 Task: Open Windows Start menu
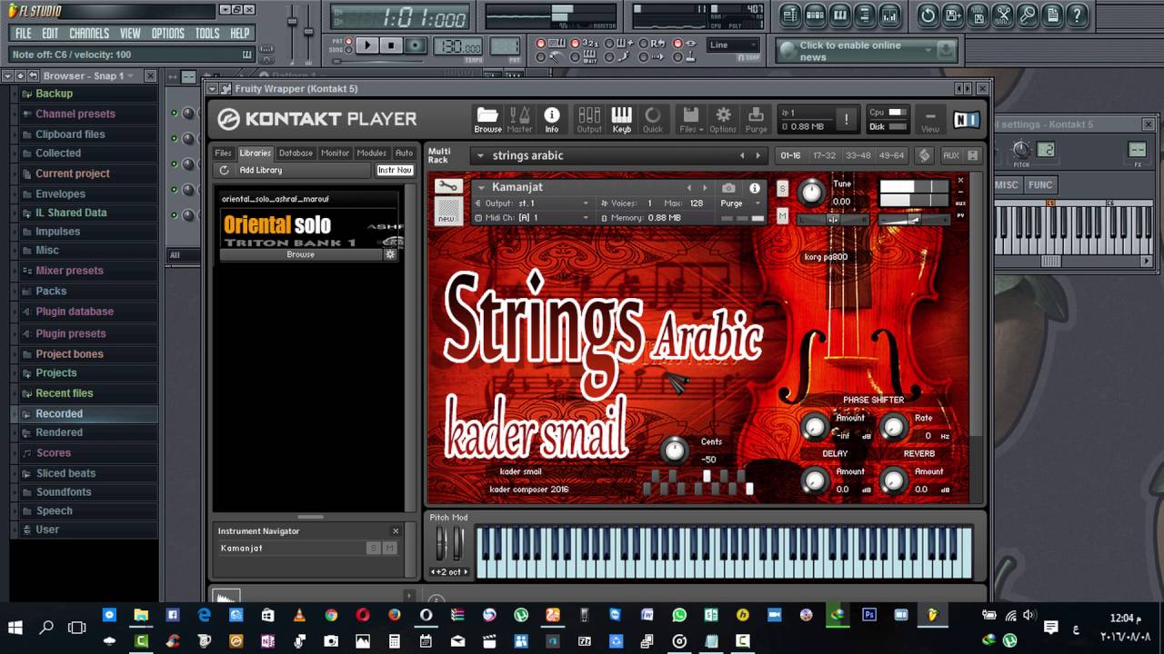click(x=15, y=627)
